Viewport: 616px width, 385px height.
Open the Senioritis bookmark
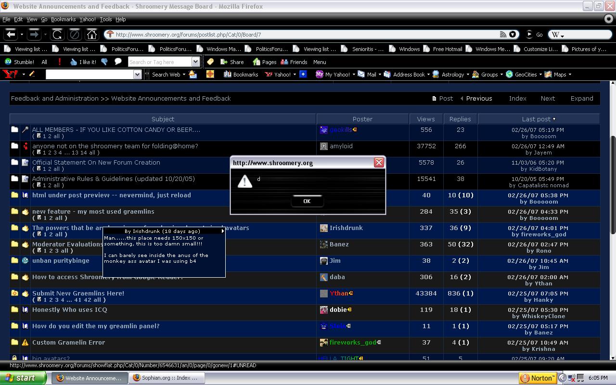click(363, 49)
